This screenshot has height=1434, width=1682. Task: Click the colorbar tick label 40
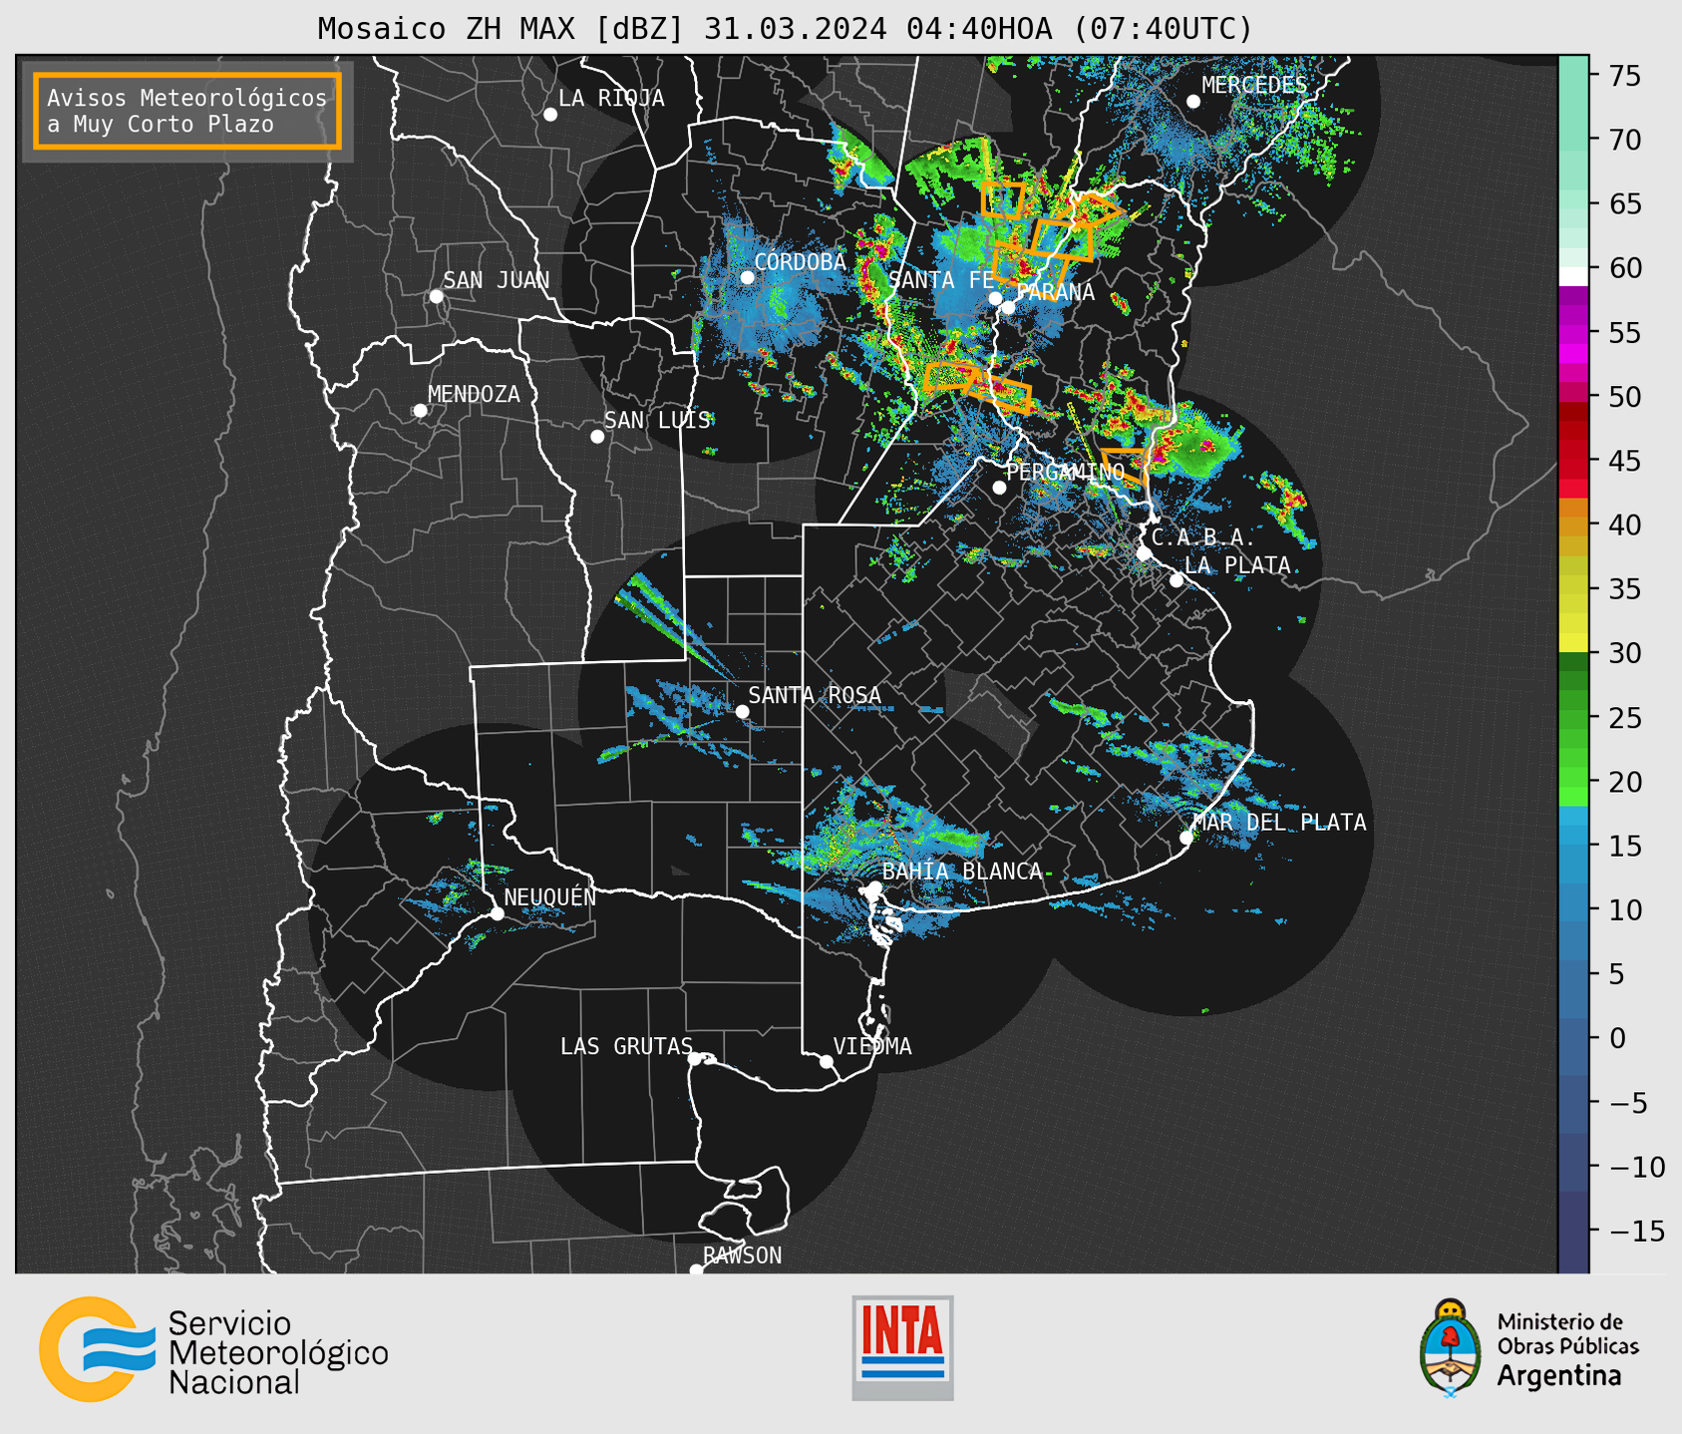(1626, 525)
